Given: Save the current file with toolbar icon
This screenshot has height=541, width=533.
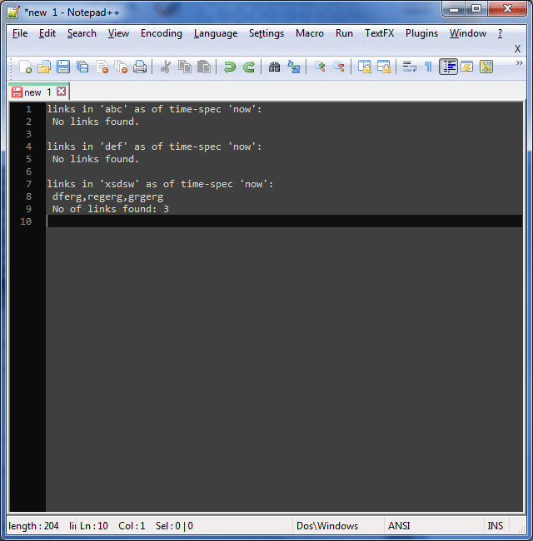Looking at the screenshot, I should (x=63, y=67).
